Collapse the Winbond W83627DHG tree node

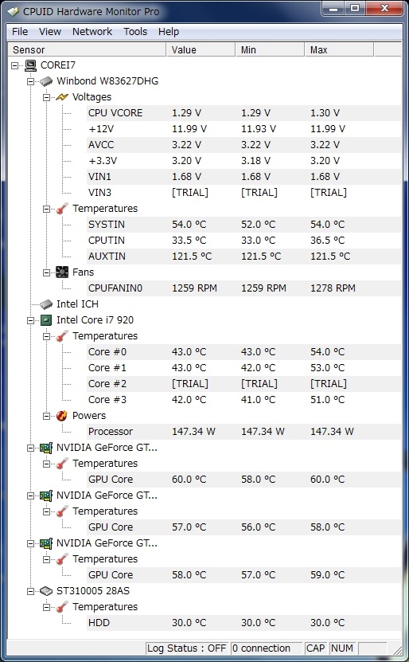pyautogui.click(x=31, y=81)
